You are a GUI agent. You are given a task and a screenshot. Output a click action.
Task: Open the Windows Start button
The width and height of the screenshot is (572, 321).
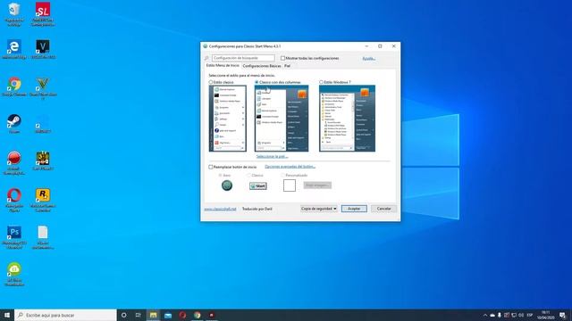point(7,315)
